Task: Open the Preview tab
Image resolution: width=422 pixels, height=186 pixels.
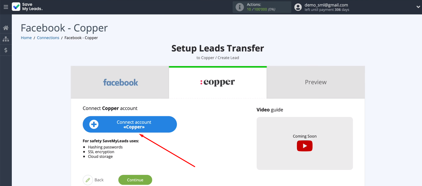Action: (316, 82)
